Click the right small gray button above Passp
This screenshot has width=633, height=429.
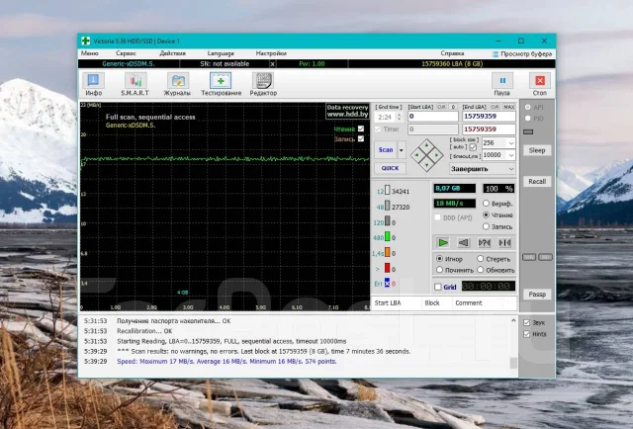coord(545,257)
